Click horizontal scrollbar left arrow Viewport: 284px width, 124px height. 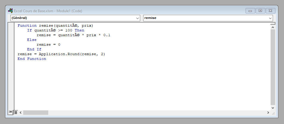click(x=21, y=112)
